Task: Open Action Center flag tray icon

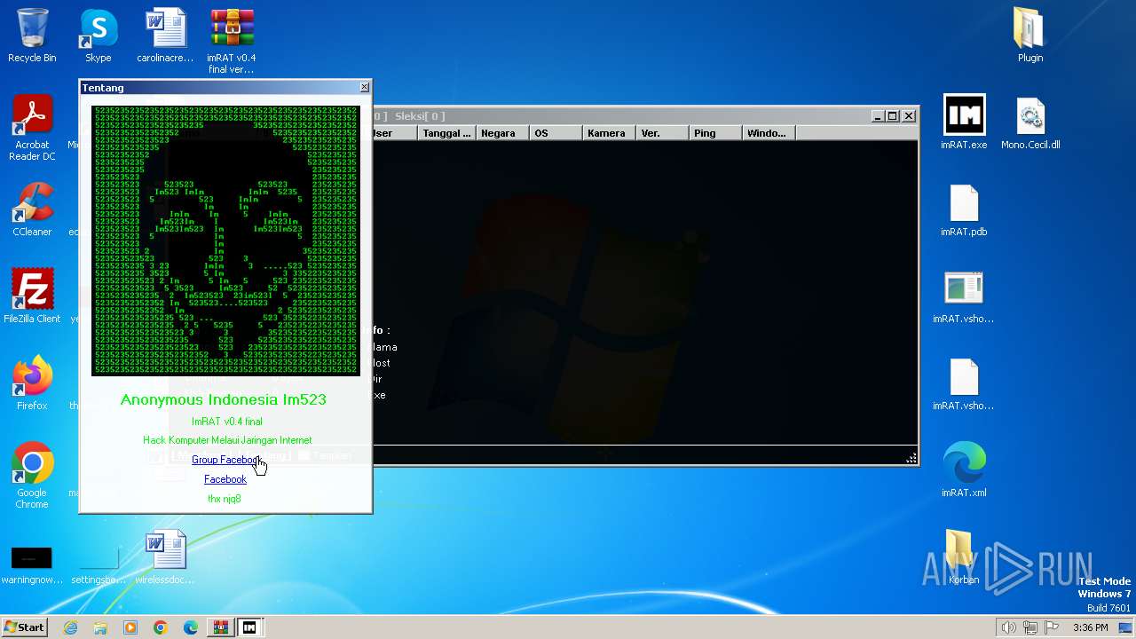Action: pyautogui.click(x=1052, y=627)
